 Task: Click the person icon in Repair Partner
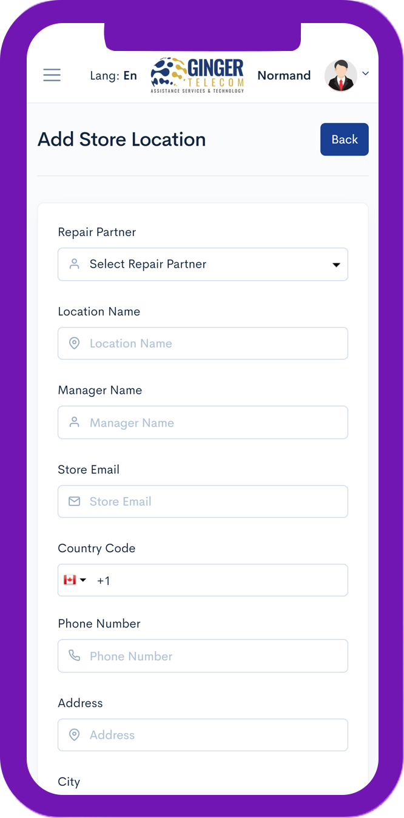[75, 264]
